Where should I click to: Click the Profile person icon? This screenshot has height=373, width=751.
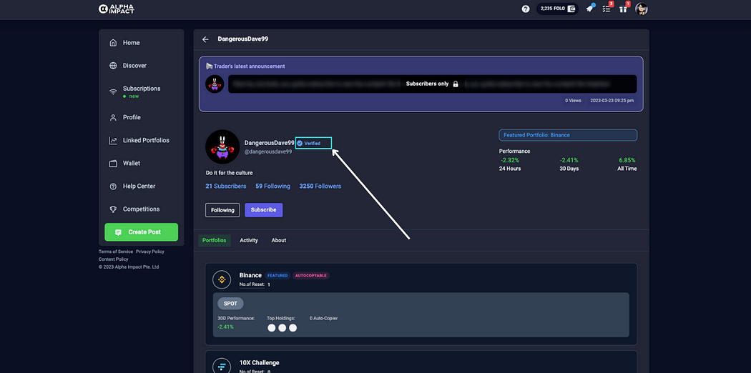113,117
